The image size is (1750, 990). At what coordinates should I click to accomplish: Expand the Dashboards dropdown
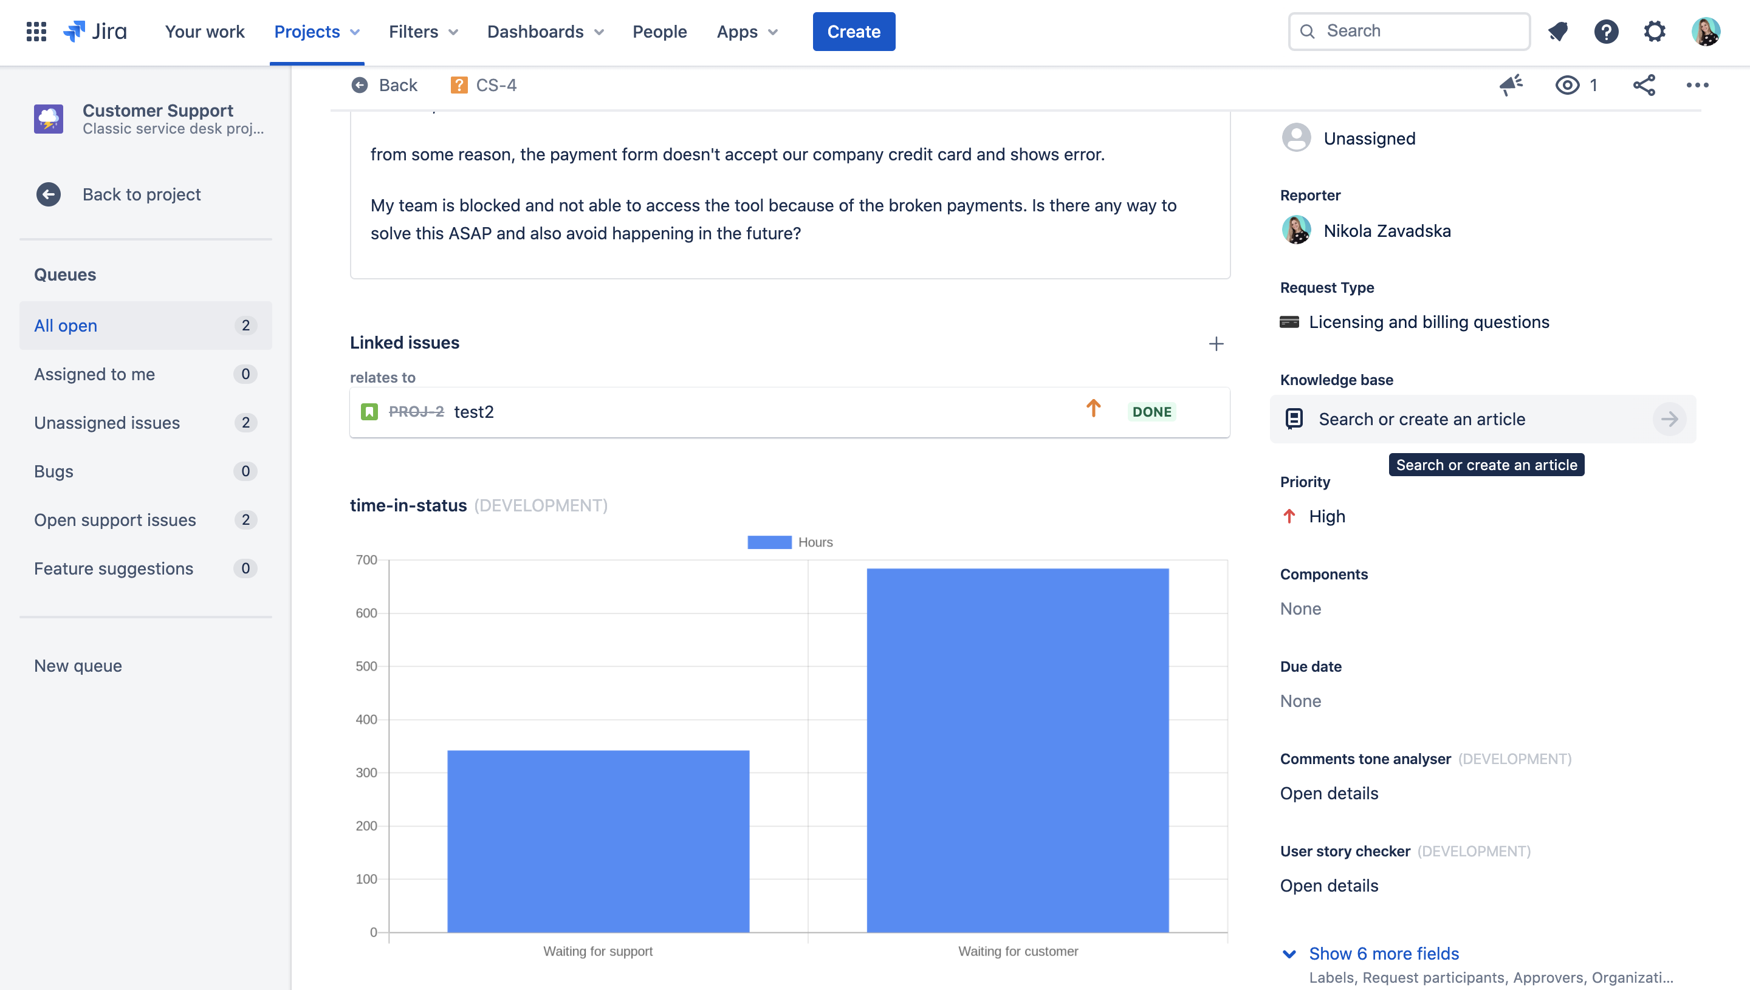pyautogui.click(x=545, y=31)
